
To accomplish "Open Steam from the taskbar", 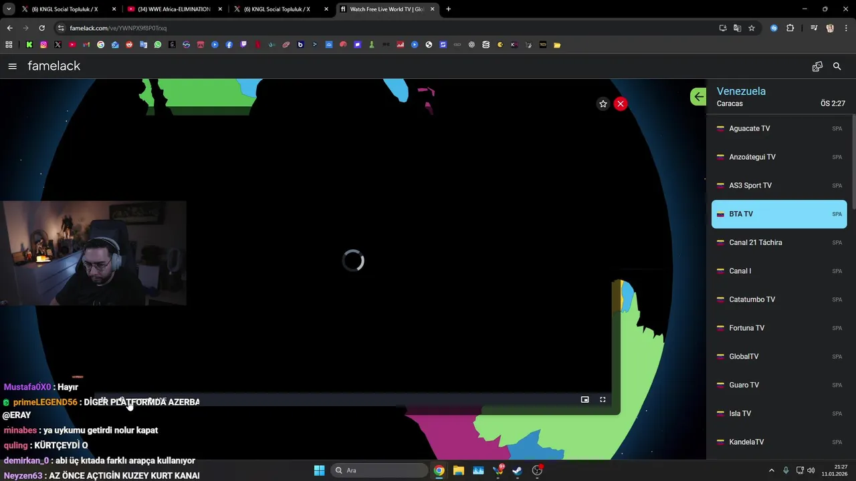I will coord(517,470).
